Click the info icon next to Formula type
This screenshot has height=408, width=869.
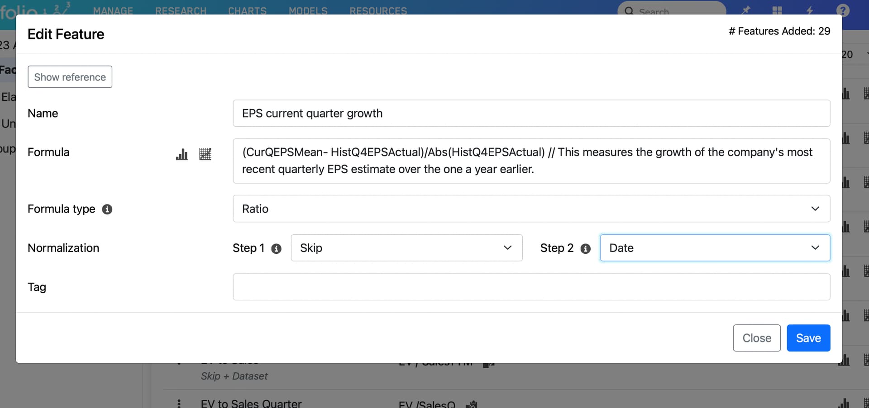pos(107,209)
